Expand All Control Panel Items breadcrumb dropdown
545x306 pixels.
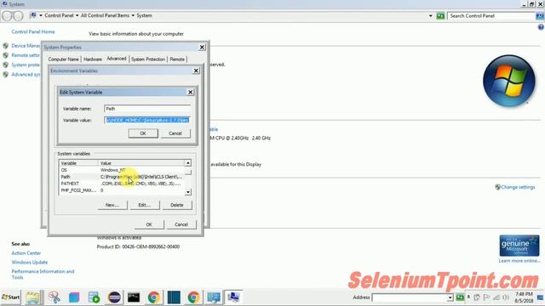(133, 15)
